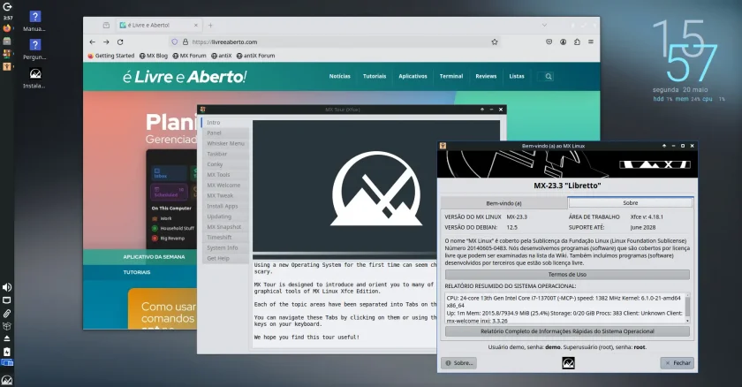
Task: Open the Terminal site menu
Action: (x=451, y=76)
